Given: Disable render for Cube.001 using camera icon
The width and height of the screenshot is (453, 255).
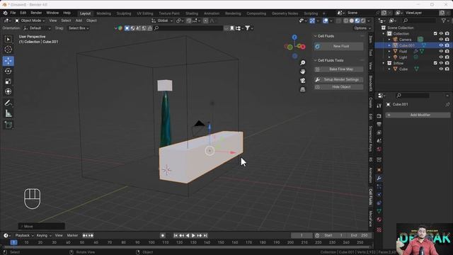Looking at the screenshot, I should click(447, 45).
